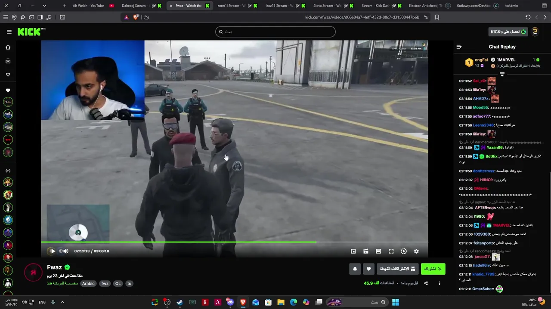Click the address bar URL
551x309 pixels.
tap(362, 17)
